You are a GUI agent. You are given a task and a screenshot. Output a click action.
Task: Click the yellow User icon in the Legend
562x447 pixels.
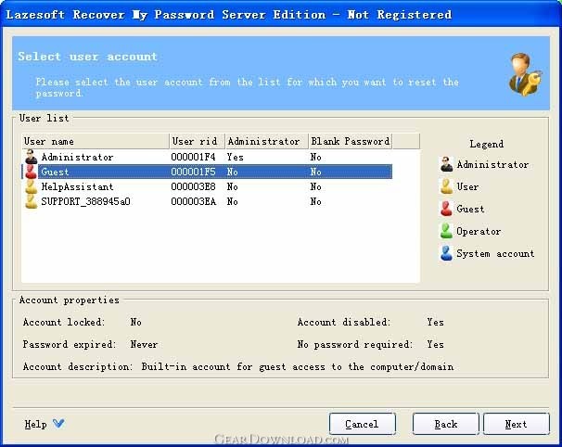pyautogui.click(x=446, y=186)
